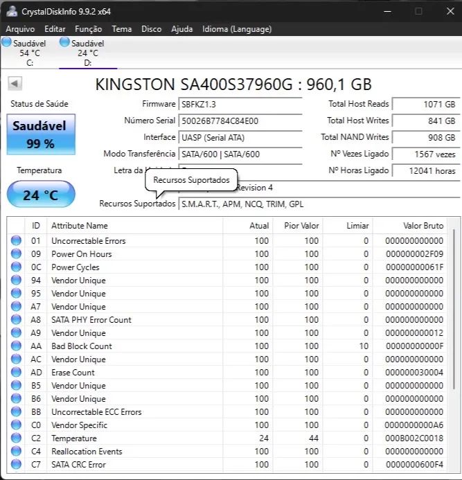
Task: Click the previous disk arrow button
Action: point(15,83)
